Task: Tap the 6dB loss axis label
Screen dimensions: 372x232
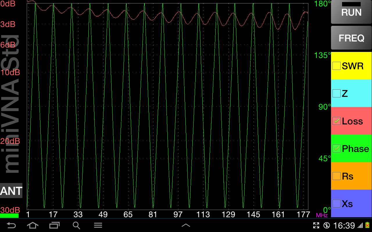Action: [8, 45]
